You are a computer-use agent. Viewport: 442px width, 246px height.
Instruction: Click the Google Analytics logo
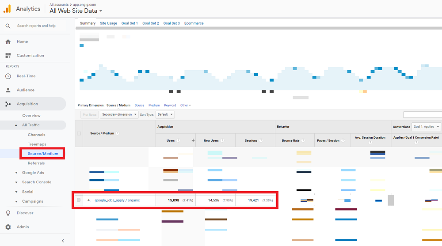tap(7, 9)
